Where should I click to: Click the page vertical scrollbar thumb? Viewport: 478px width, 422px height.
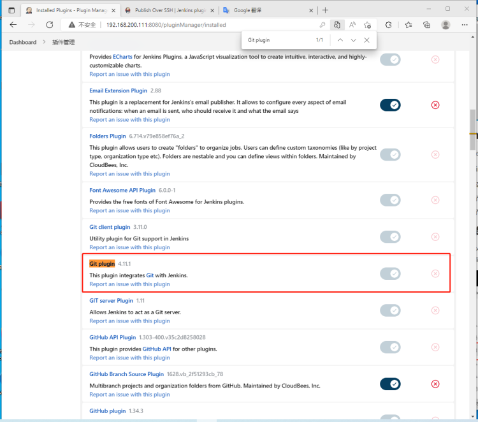pyautogui.click(x=473, y=129)
